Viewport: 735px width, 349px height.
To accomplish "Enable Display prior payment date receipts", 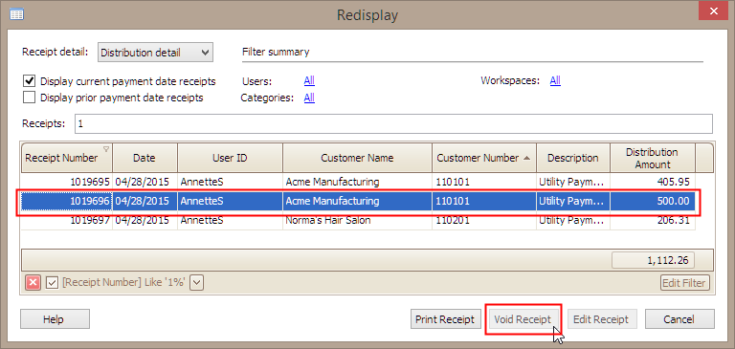I will pos(30,98).
